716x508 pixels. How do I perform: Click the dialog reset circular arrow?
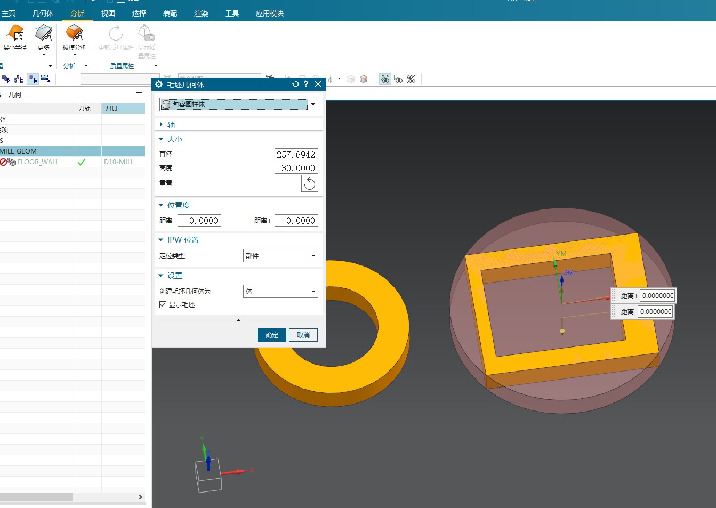coord(295,84)
